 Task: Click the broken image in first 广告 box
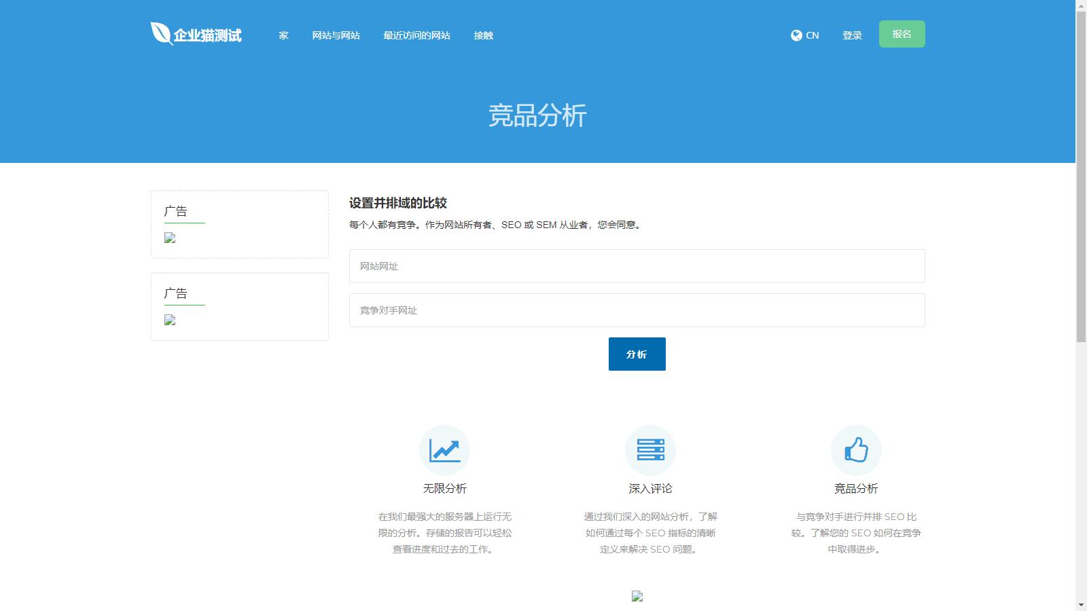click(170, 238)
